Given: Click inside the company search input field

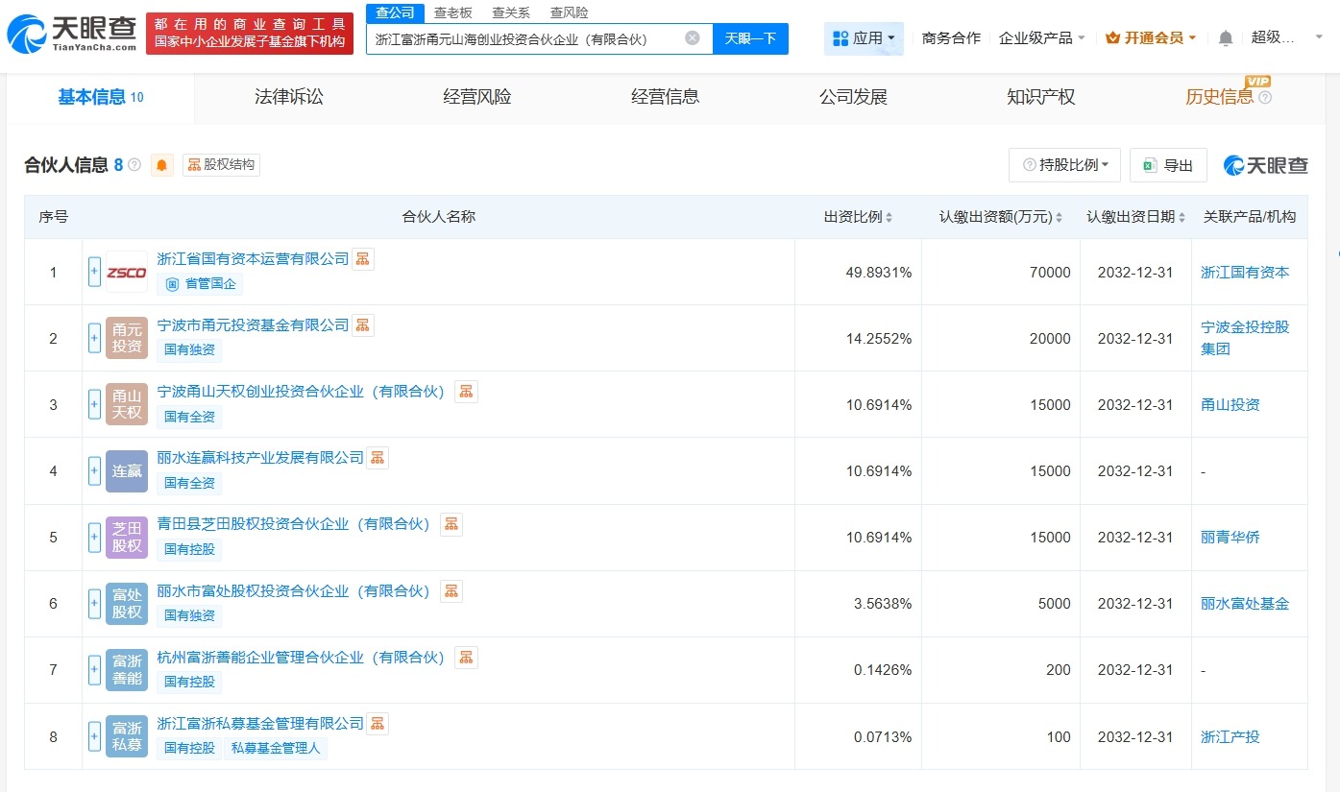Looking at the screenshot, I should [x=528, y=37].
